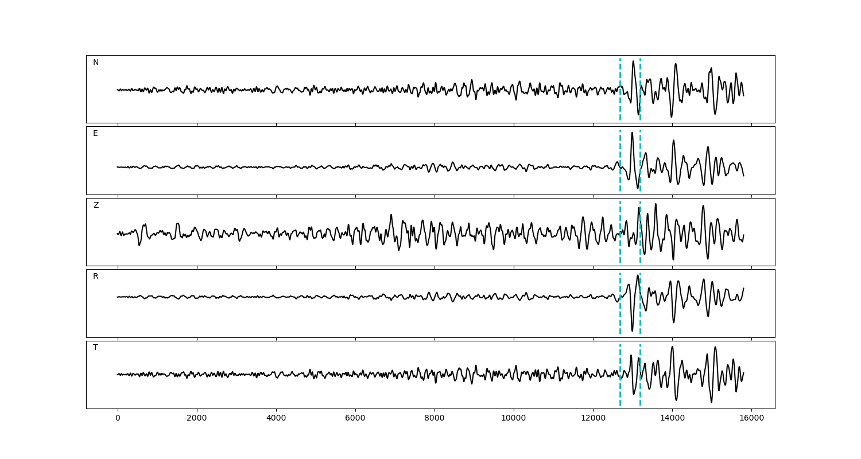Click the 8000 x-axis tick label
This screenshot has height=459, width=861.
tap(435, 418)
